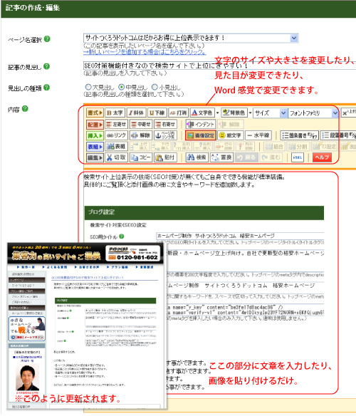Select the 中見出し heading radio button

pyautogui.click(x=121, y=87)
